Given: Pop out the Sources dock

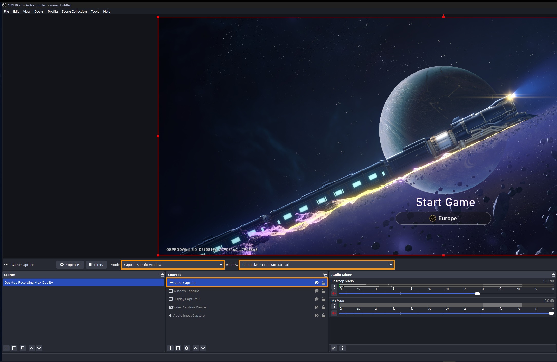Looking at the screenshot, I should (325, 275).
